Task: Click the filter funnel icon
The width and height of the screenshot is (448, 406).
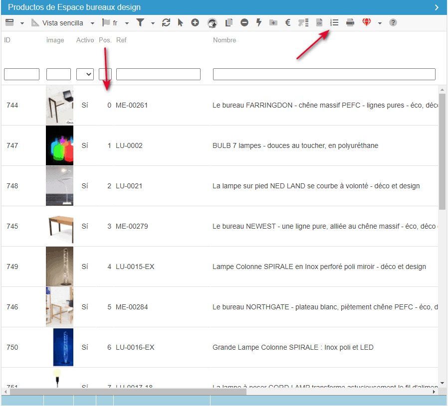Action: click(x=140, y=22)
